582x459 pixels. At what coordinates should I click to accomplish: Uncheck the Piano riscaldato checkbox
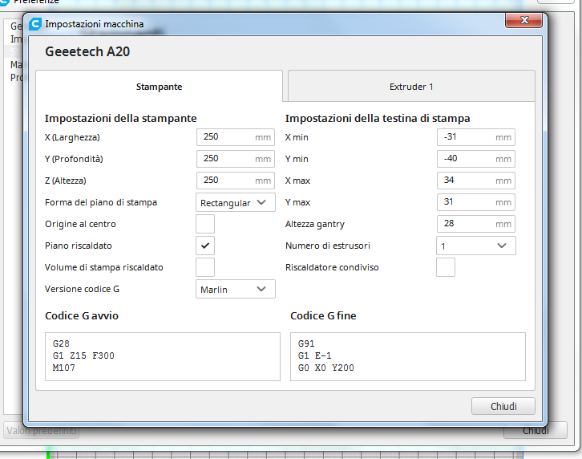[x=205, y=246]
